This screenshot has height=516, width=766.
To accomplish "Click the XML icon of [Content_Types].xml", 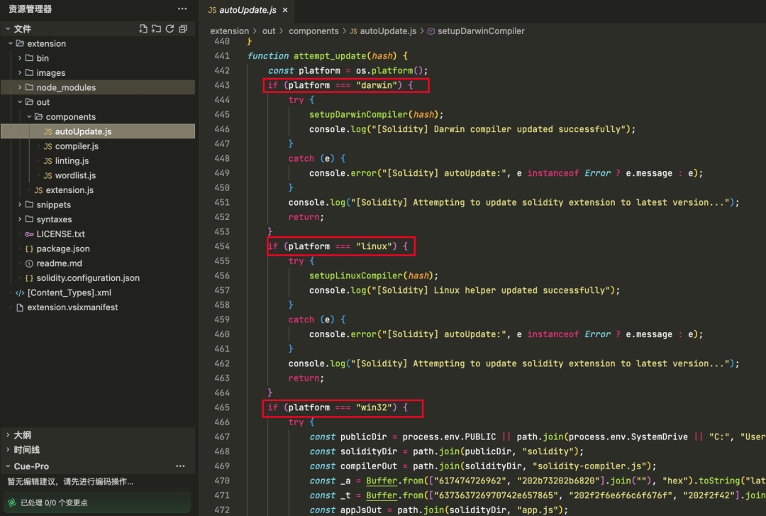I will tap(20, 293).
